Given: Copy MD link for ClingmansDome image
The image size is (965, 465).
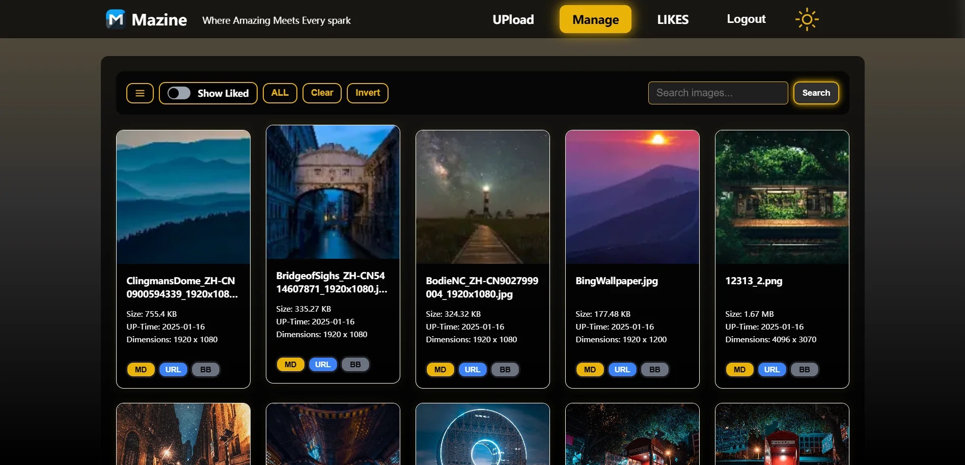Looking at the screenshot, I should tap(141, 369).
